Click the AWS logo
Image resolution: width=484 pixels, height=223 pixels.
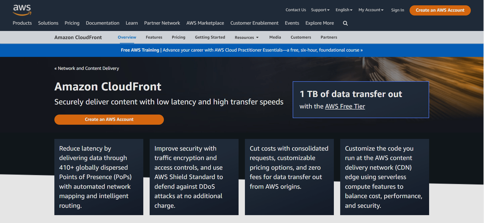22,10
